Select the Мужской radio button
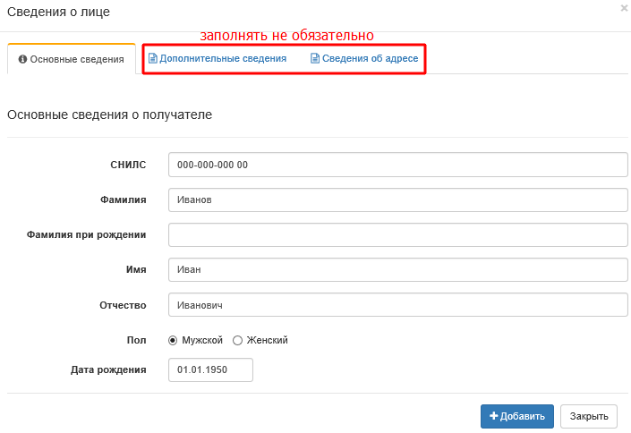Viewport: 631px width, 433px height. [x=174, y=340]
